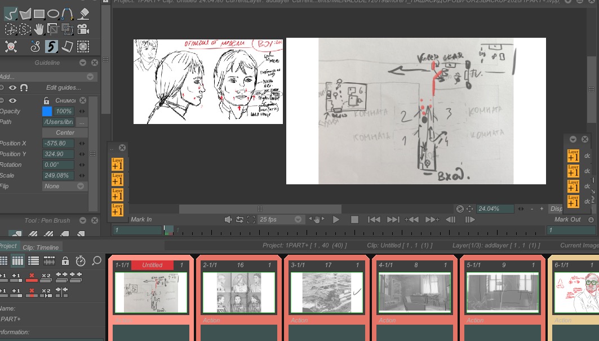Switch to the Clip: Timeline tab
Image resolution: width=599 pixels, height=341 pixels.
[41, 247]
